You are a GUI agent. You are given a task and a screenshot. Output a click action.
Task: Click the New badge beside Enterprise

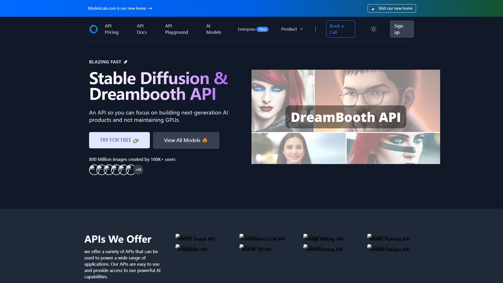(x=263, y=29)
